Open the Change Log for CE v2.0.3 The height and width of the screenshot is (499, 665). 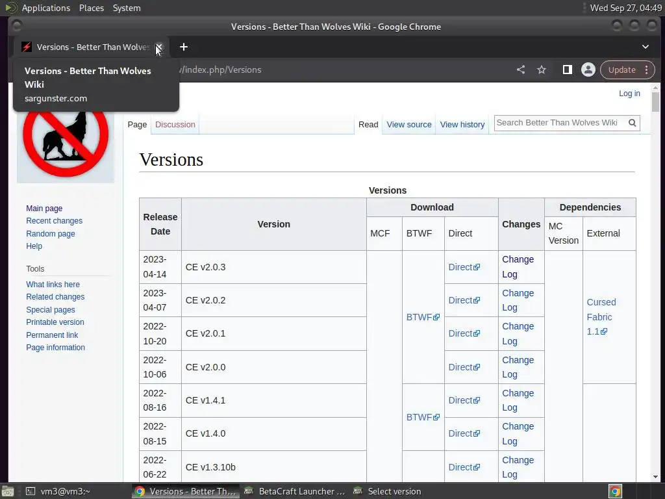(518, 267)
